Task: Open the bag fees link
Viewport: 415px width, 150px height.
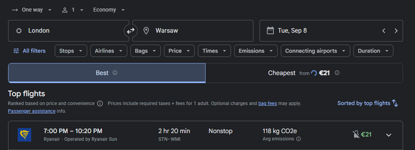Action: coord(268,103)
